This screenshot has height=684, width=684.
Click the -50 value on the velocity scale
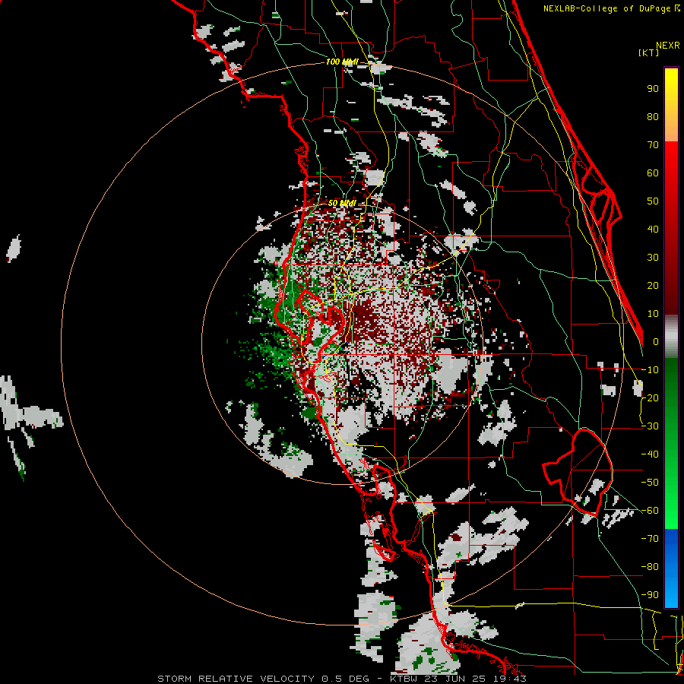pyautogui.click(x=650, y=483)
